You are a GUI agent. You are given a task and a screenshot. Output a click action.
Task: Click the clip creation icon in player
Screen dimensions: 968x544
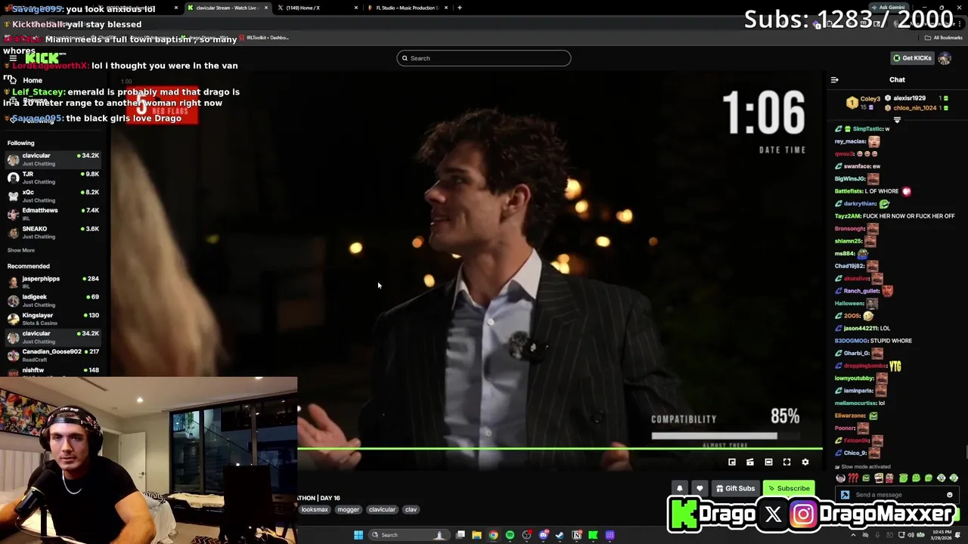tap(749, 462)
